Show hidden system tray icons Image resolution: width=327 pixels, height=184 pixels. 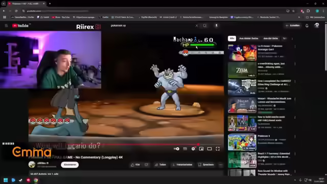295,180
